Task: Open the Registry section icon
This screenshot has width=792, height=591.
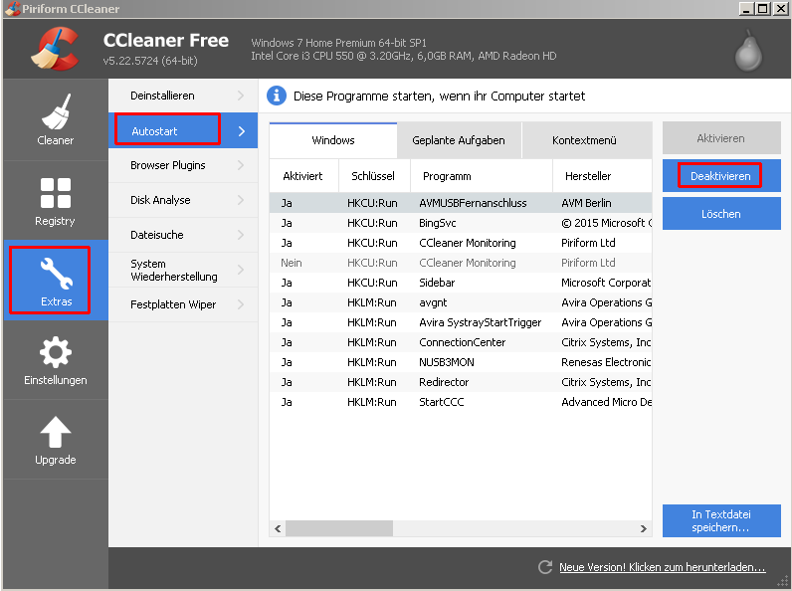Action: click(x=56, y=193)
